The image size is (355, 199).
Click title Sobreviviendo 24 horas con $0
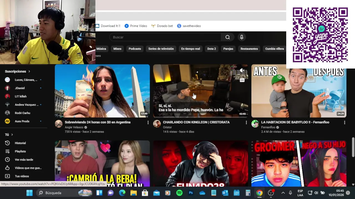tap(97, 122)
